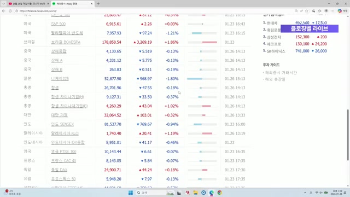Click the zoom magnifier icon in address bar
The image size is (350, 197).
point(296,11)
